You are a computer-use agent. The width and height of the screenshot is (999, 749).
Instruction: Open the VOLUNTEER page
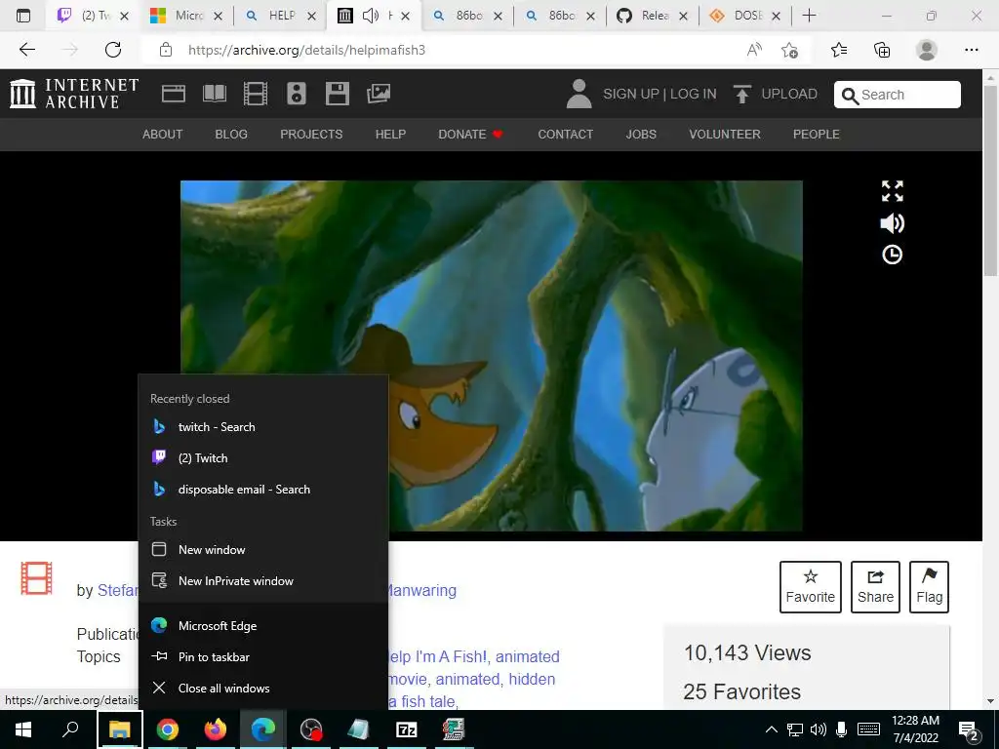click(725, 135)
